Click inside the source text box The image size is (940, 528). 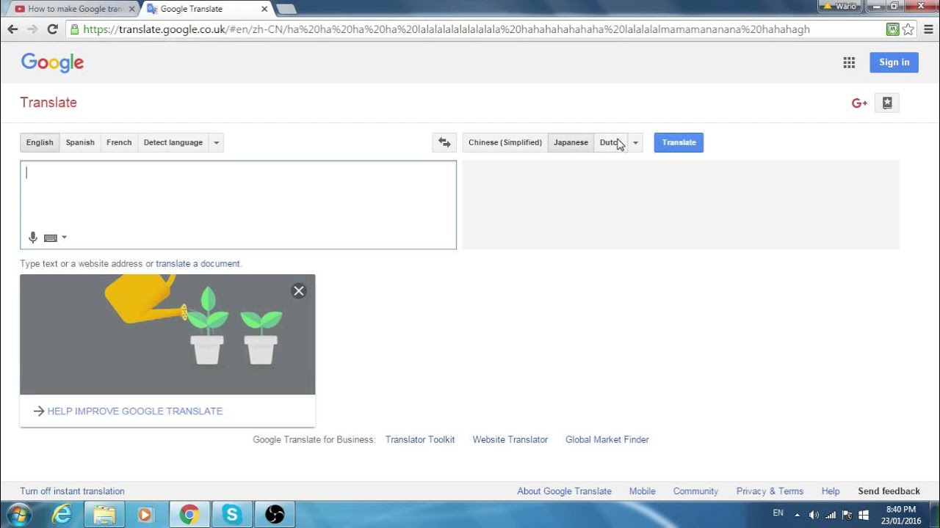point(238,205)
